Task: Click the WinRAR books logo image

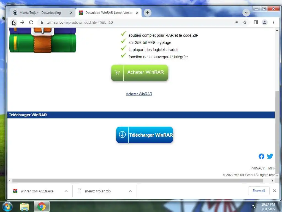Action: tap(43, 40)
